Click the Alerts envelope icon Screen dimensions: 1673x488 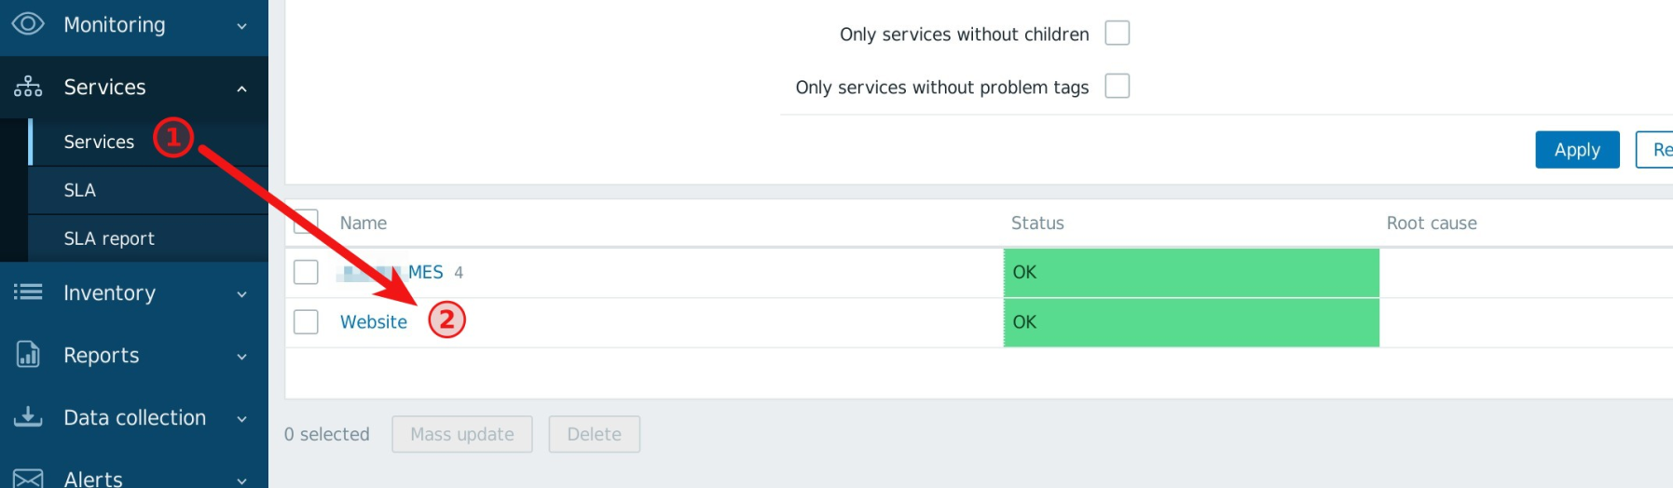click(x=28, y=479)
